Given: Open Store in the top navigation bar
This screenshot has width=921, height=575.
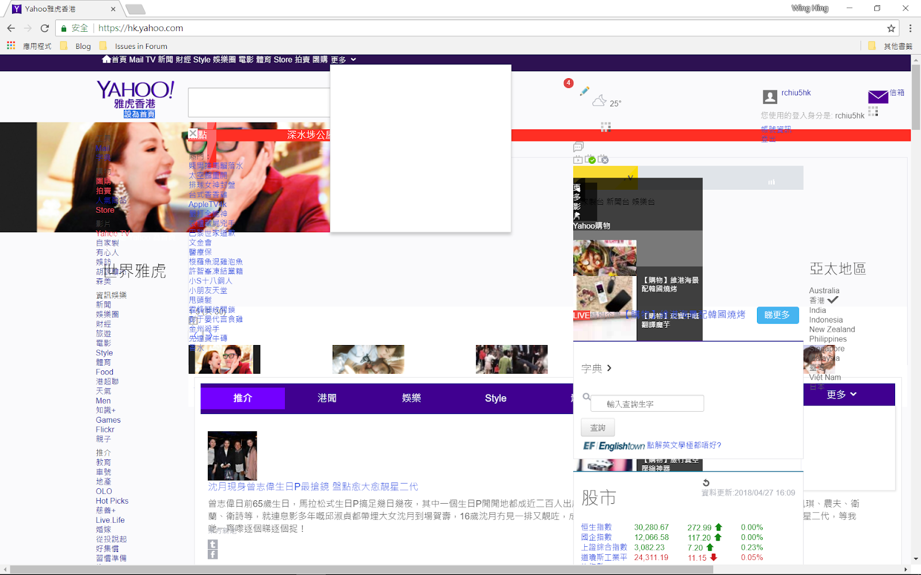Looking at the screenshot, I should pos(283,60).
